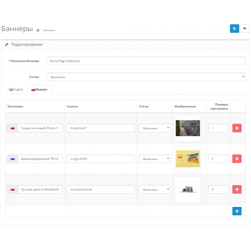This screenshot has height=251, width=251.
Task: Click the Russian flag beside MacBook title
Action: pos(13,189)
